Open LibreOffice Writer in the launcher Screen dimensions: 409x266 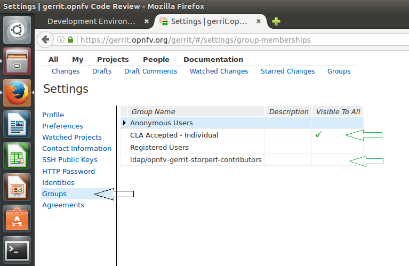[17, 124]
